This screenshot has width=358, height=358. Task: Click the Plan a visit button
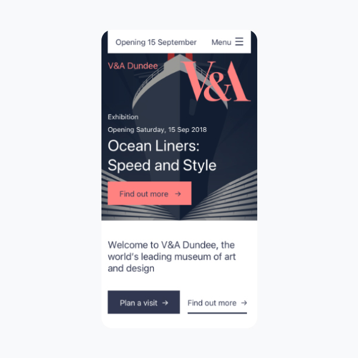tap(144, 302)
